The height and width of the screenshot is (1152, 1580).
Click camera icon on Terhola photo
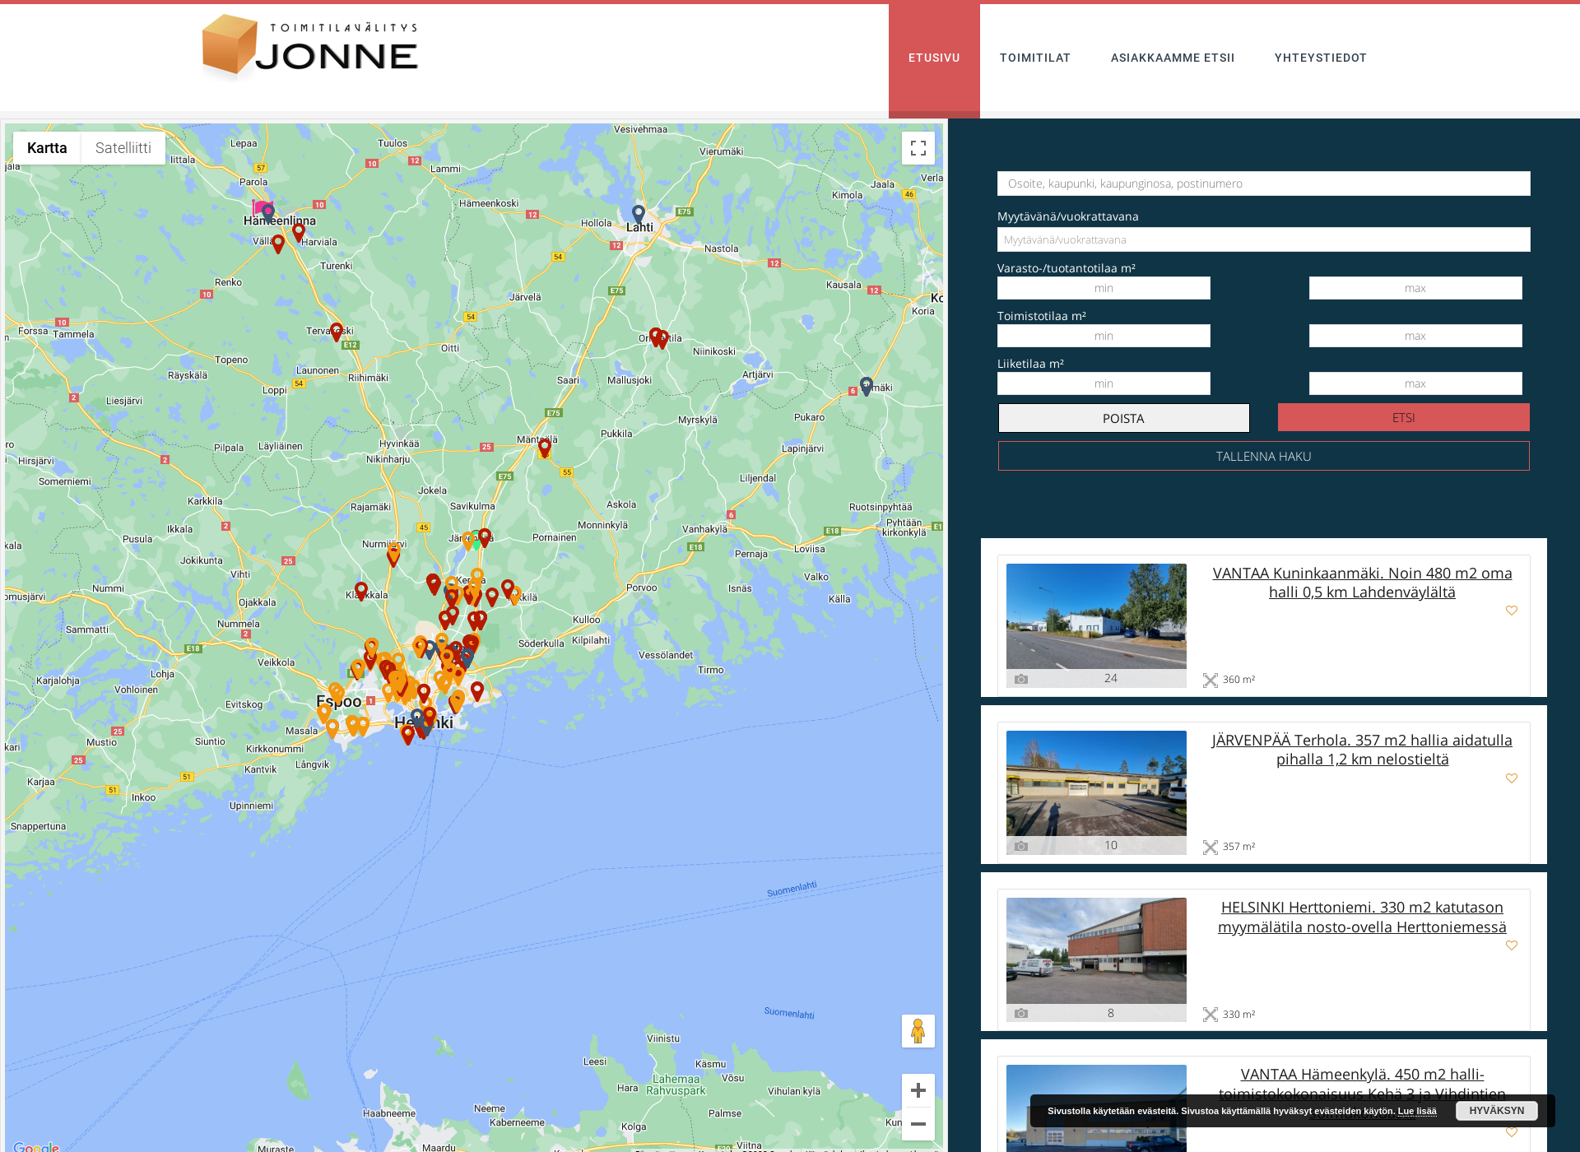pyautogui.click(x=1021, y=846)
